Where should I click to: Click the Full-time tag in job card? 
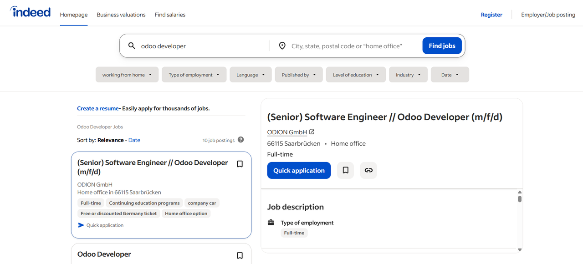click(x=91, y=203)
